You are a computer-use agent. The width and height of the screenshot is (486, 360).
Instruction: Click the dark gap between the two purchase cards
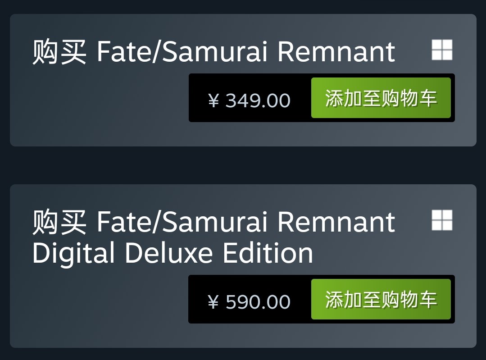tap(243, 165)
